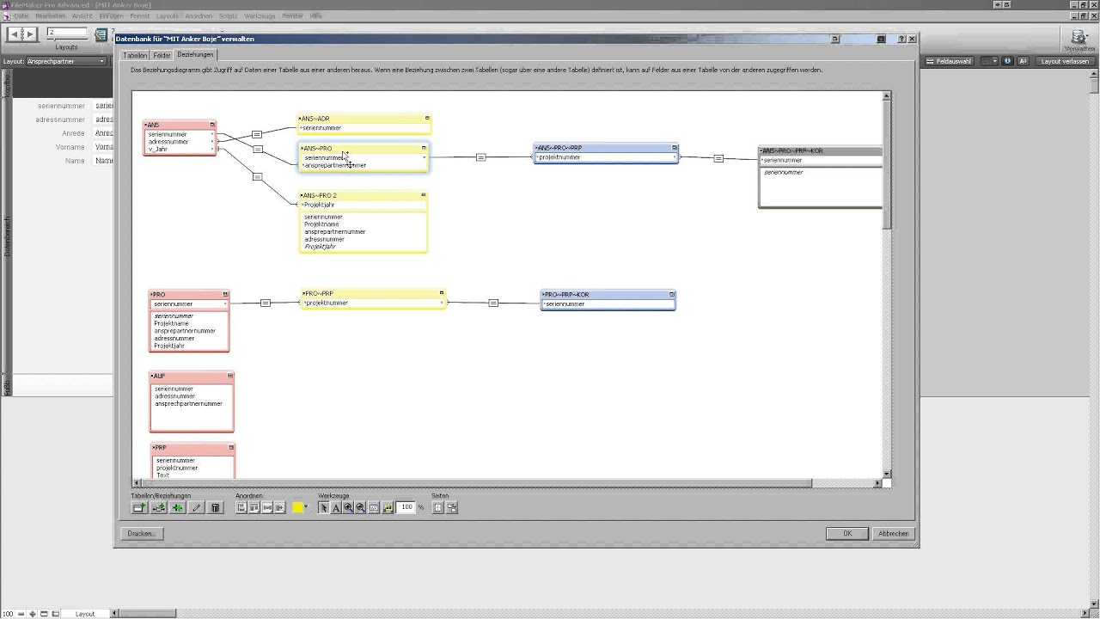Click the add relationship icon

point(158,508)
